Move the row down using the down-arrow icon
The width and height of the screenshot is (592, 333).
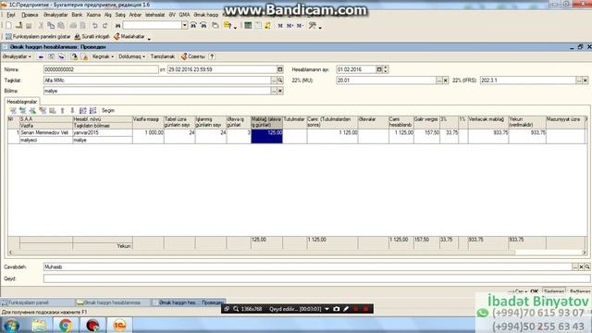pos(72,111)
